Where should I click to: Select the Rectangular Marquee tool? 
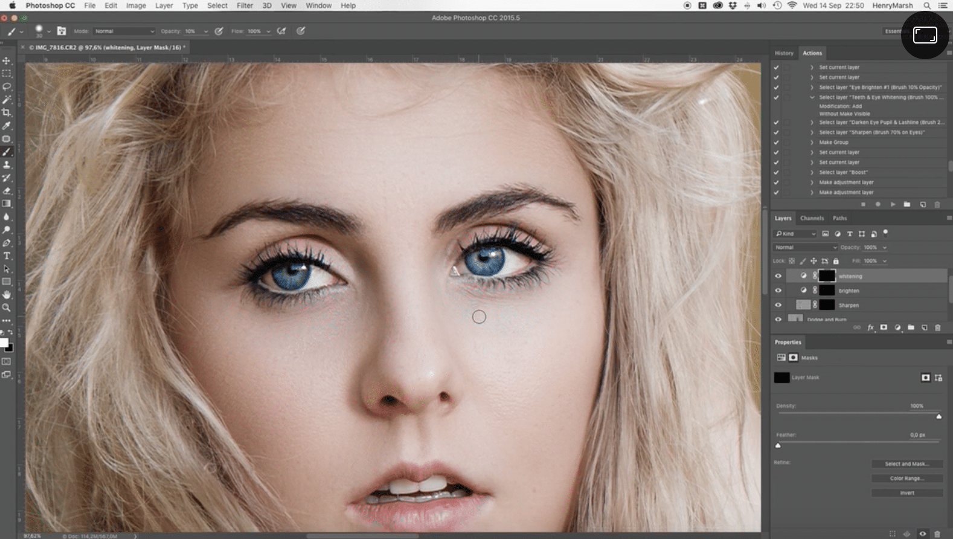(7, 74)
